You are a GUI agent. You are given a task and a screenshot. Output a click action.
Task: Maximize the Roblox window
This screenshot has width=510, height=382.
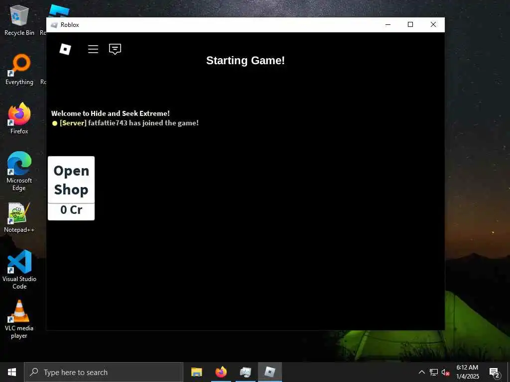pyautogui.click(x=410, y=25)
